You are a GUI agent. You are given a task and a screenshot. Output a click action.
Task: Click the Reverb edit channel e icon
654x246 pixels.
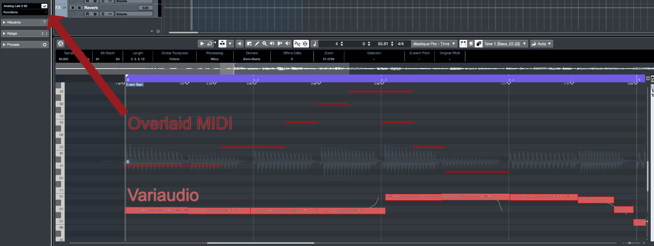click(x=103, y=14)
